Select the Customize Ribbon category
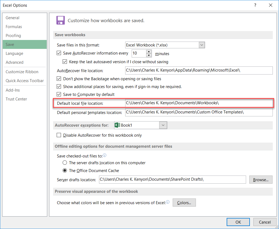Screen dimensions: 279x229 [x=22, y=72]
